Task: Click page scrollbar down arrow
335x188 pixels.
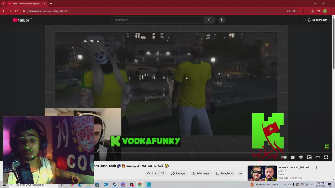Action: click(x=333, y=180)
